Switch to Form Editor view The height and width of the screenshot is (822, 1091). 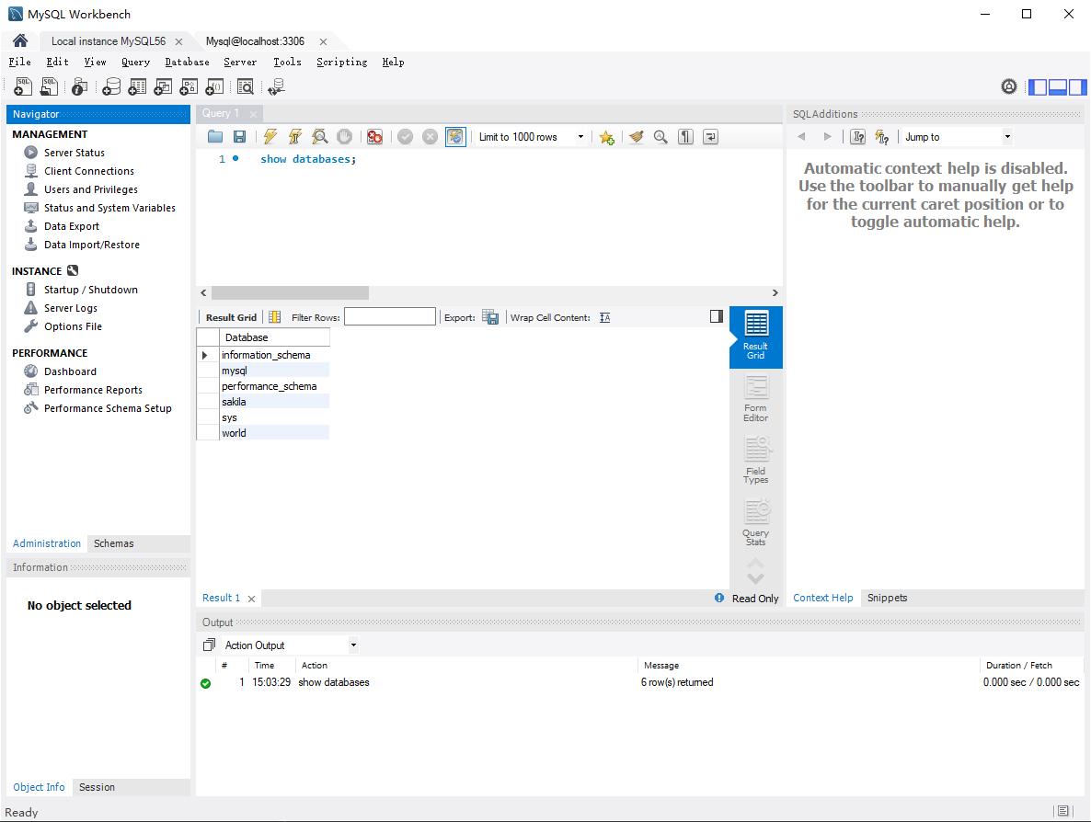point(755,398)
